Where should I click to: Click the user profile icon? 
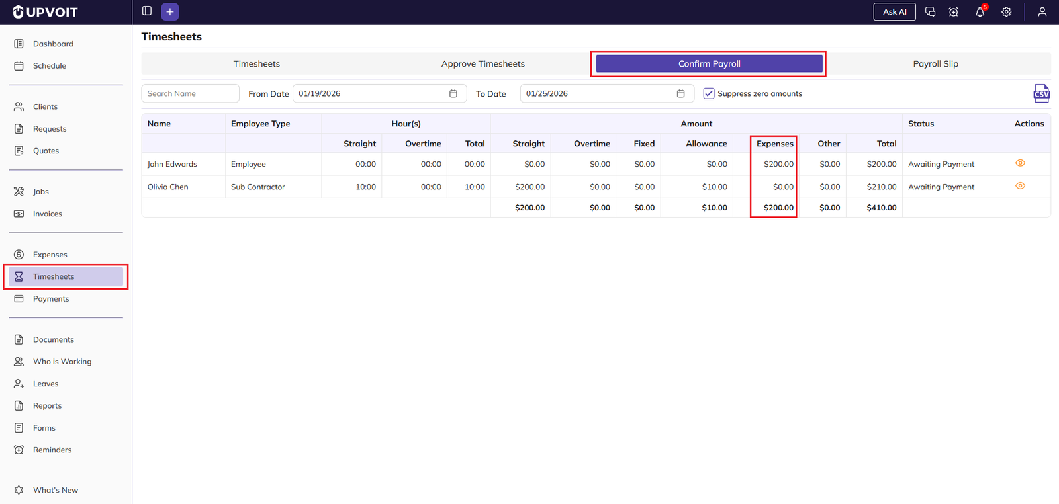tap(1042, 12)
